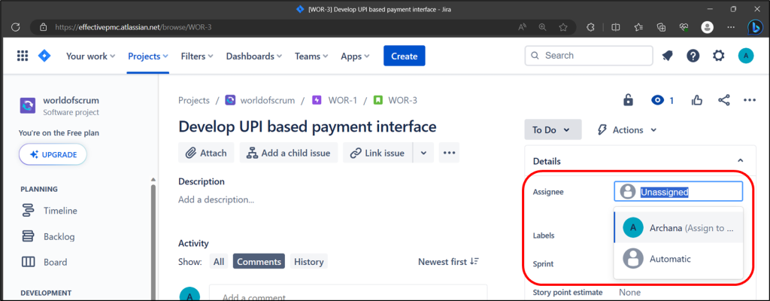Open browser essentials heart icon

click(x=684, y=28)
